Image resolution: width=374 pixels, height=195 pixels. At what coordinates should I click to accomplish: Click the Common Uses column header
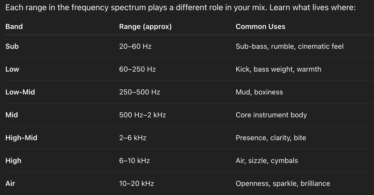[260, 27]
